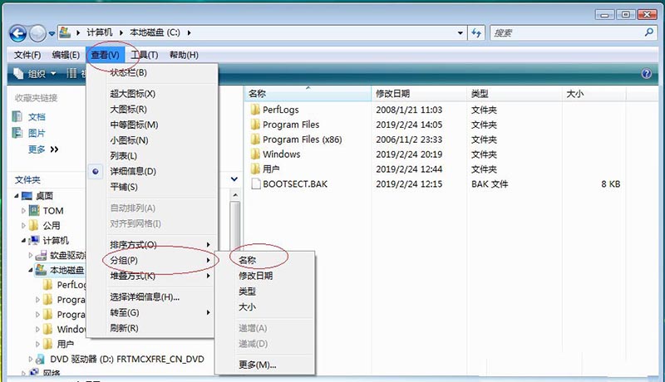The image size is (665, 382).
Task: Expand the breadcrumb arrow after 本地磁盘 (C:)
Action: [x=189, y=32]
